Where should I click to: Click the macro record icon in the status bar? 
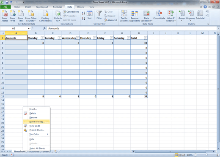[x=13, y=155]
